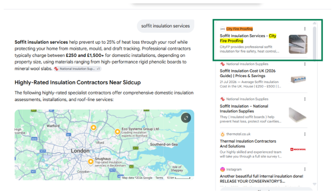Open Soffit Insulation Services - City Fire Proofing link
The image size is (335, 194).
248,38
